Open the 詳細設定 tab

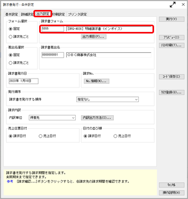27,14
